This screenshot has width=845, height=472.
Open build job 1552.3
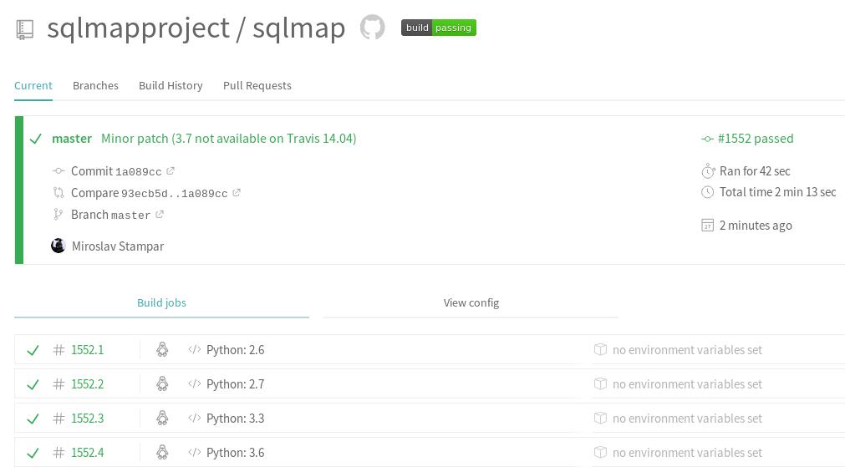[x=87, y=419]
